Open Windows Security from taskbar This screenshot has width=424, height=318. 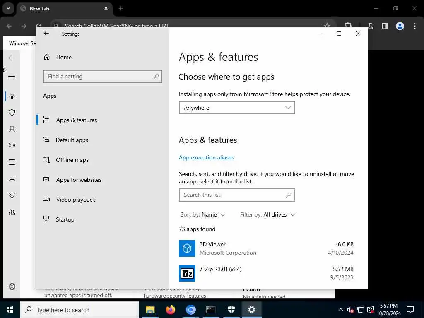point(231,310)
